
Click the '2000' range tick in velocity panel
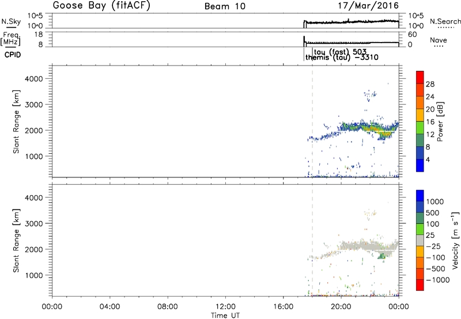(x=34, y=249)
